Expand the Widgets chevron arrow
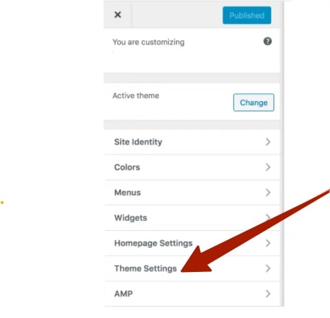The image size is (330, 318). [x=268, y=217]
